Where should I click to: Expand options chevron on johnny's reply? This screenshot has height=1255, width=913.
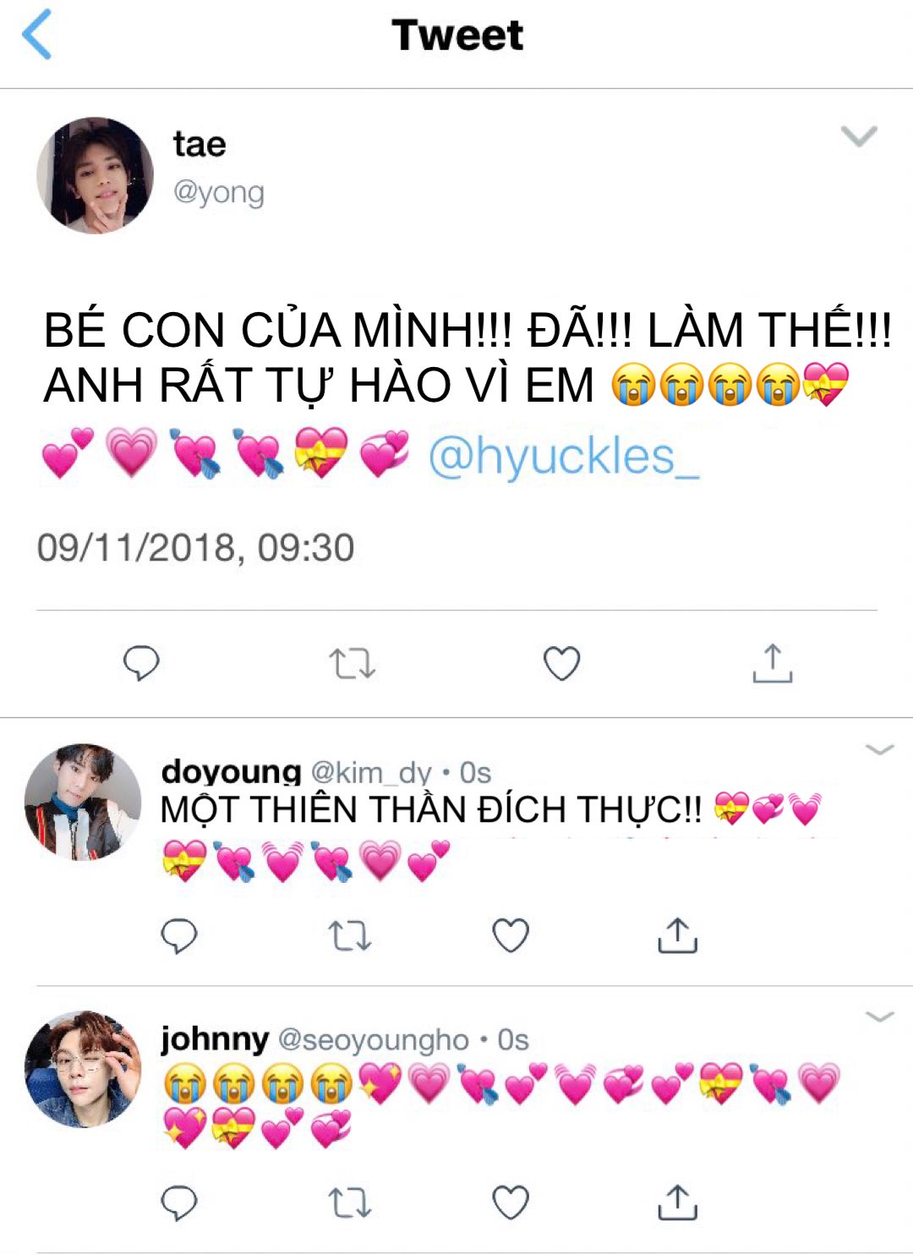tap(880, 1016)
